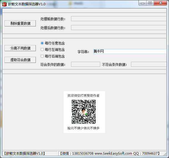Click the 处理前数据行数 output field
This screenshot has width=169, height=158.
(119, 19)
